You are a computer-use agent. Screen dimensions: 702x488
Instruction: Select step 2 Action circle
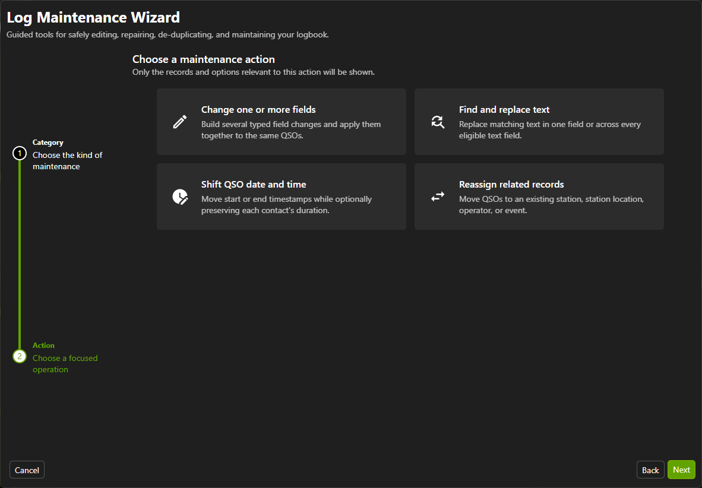click(19, 356)
